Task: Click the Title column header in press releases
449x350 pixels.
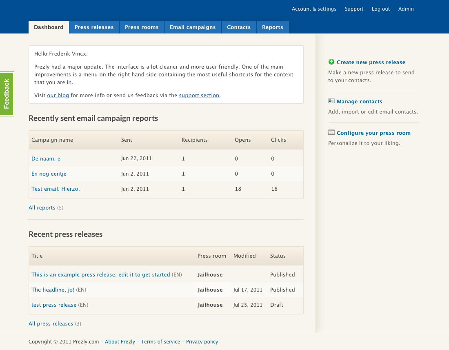Action: pos(37,256)
